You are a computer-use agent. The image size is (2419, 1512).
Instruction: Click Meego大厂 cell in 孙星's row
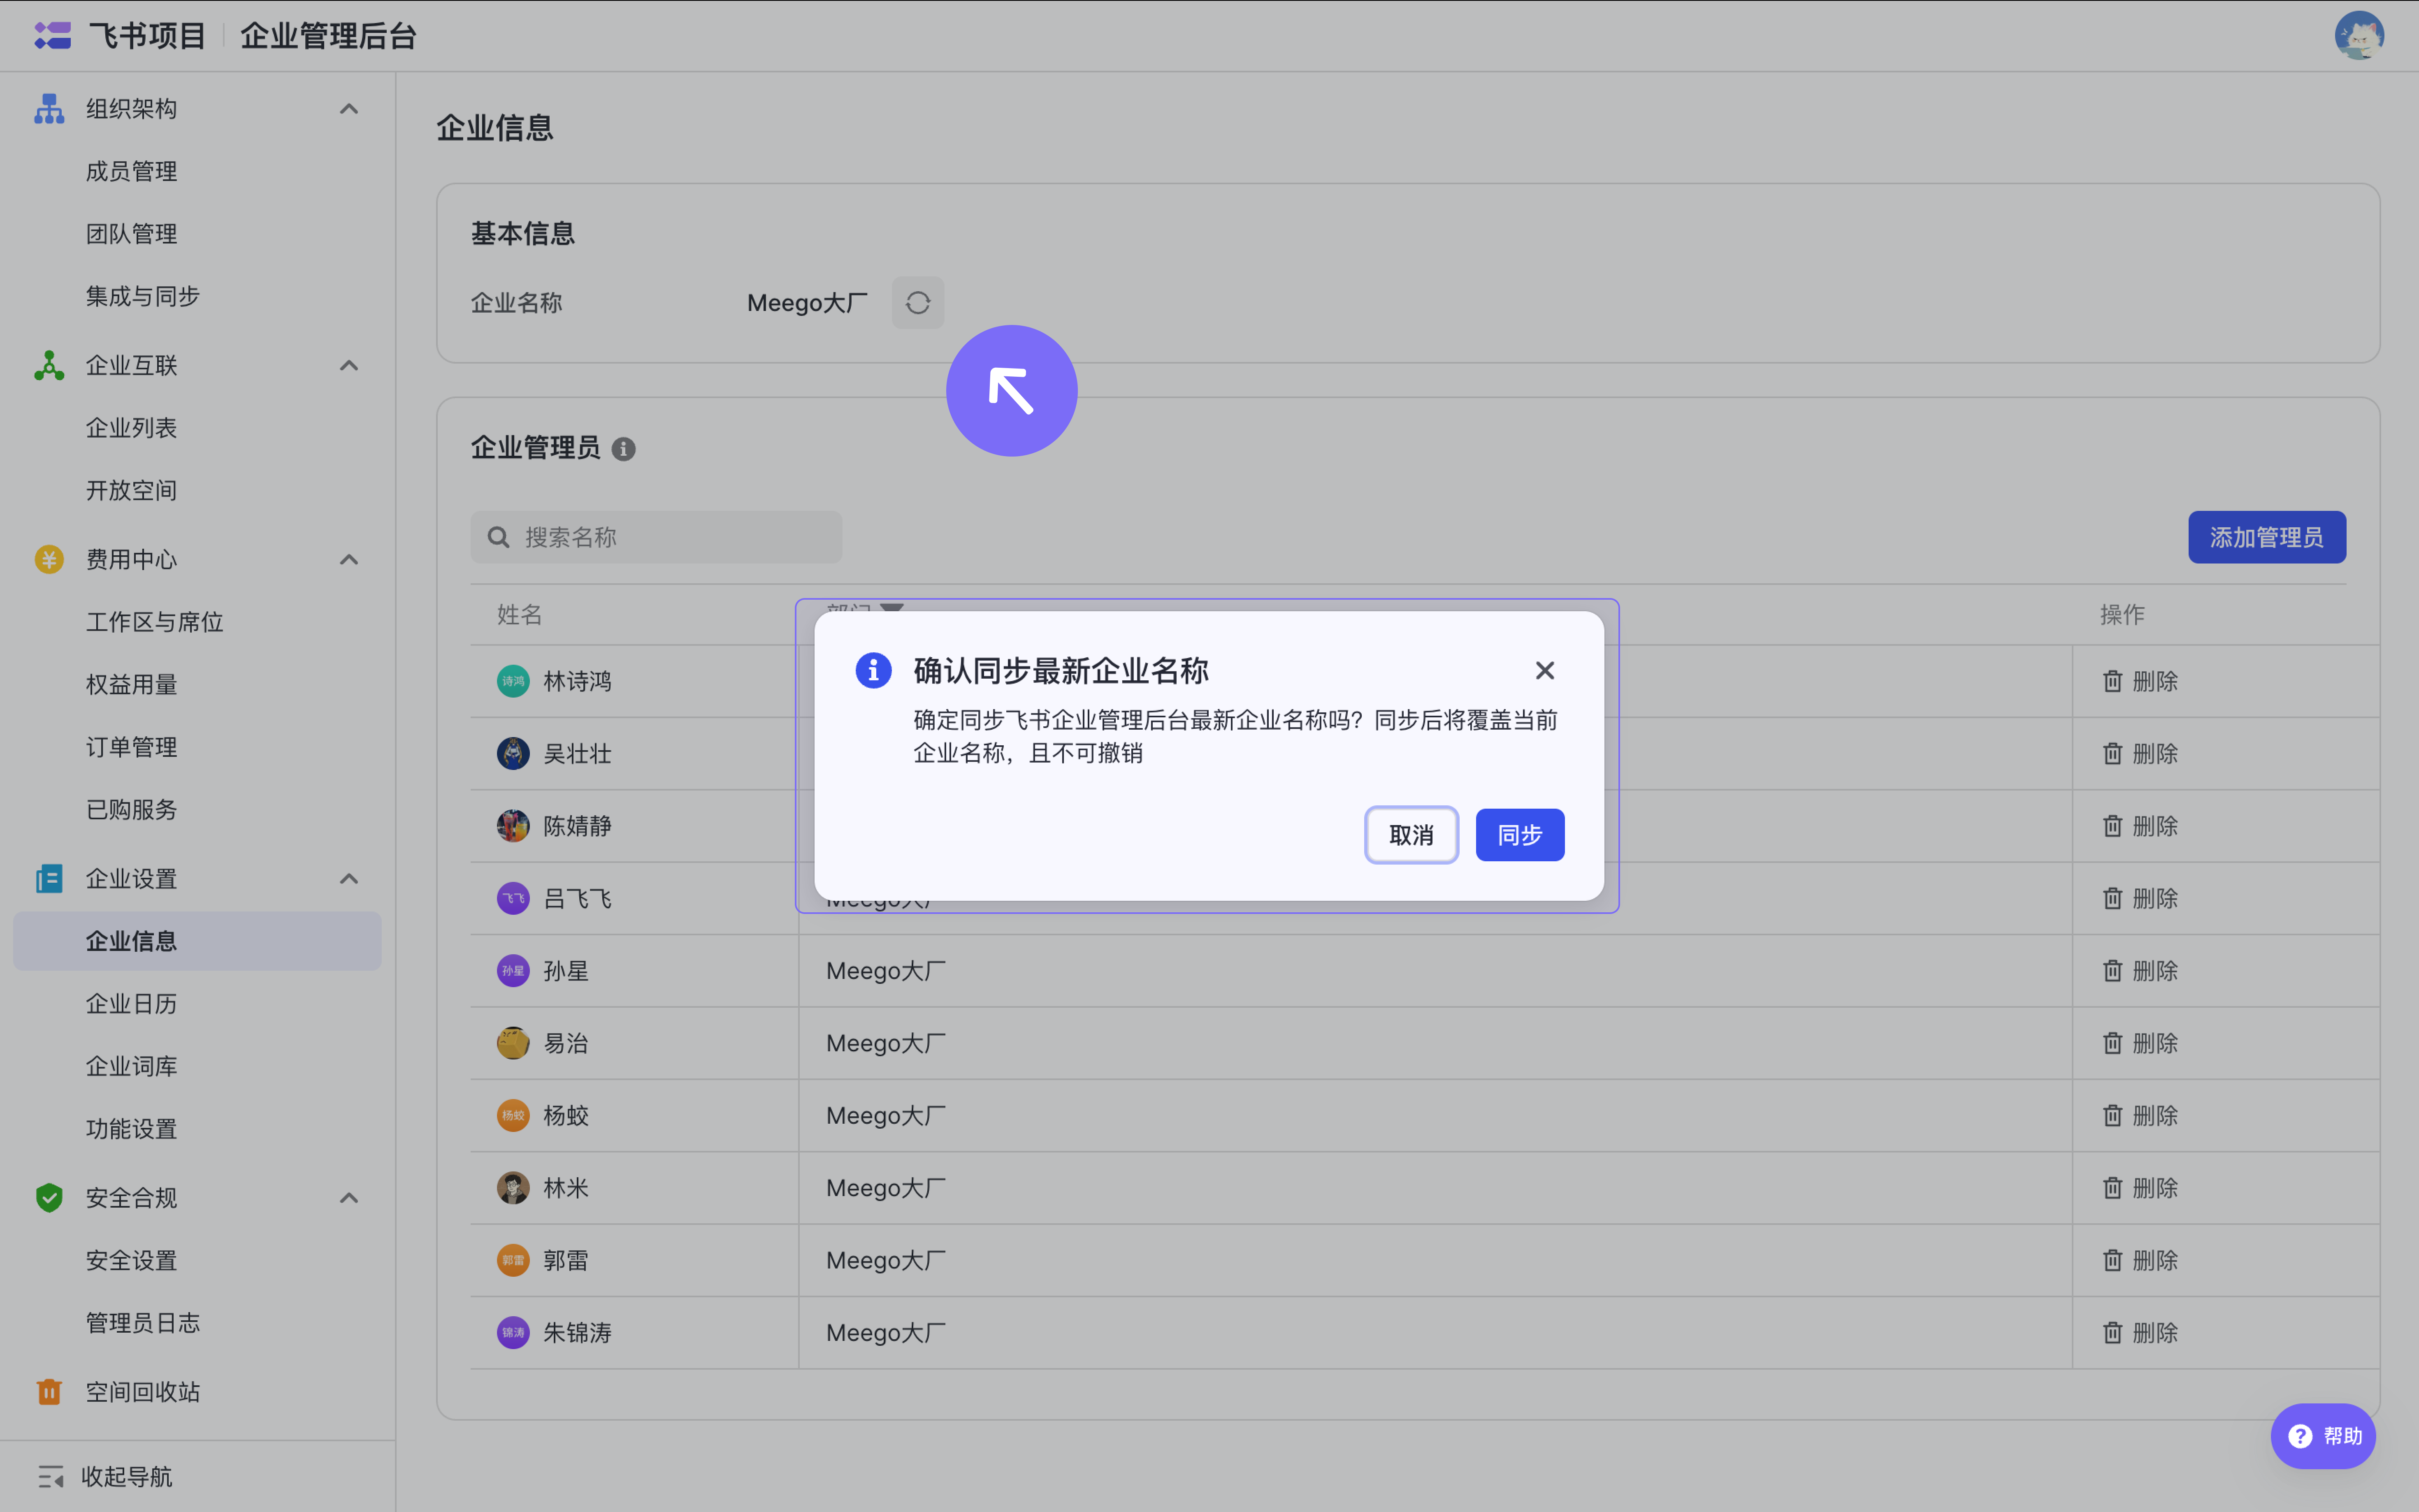pyautogui.click(x=886, y=971)
